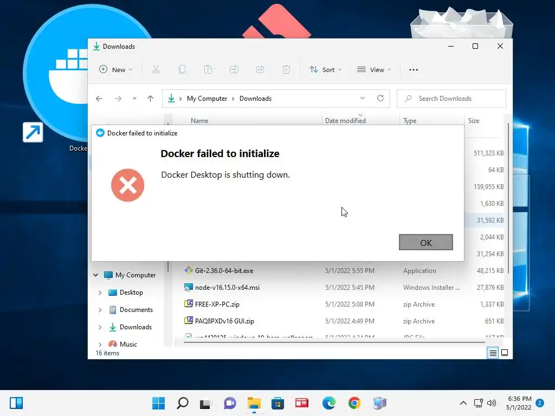
Task: Click the horizontal scrollbar of file list
Action: pyautogui.click(x=334, y=342)
